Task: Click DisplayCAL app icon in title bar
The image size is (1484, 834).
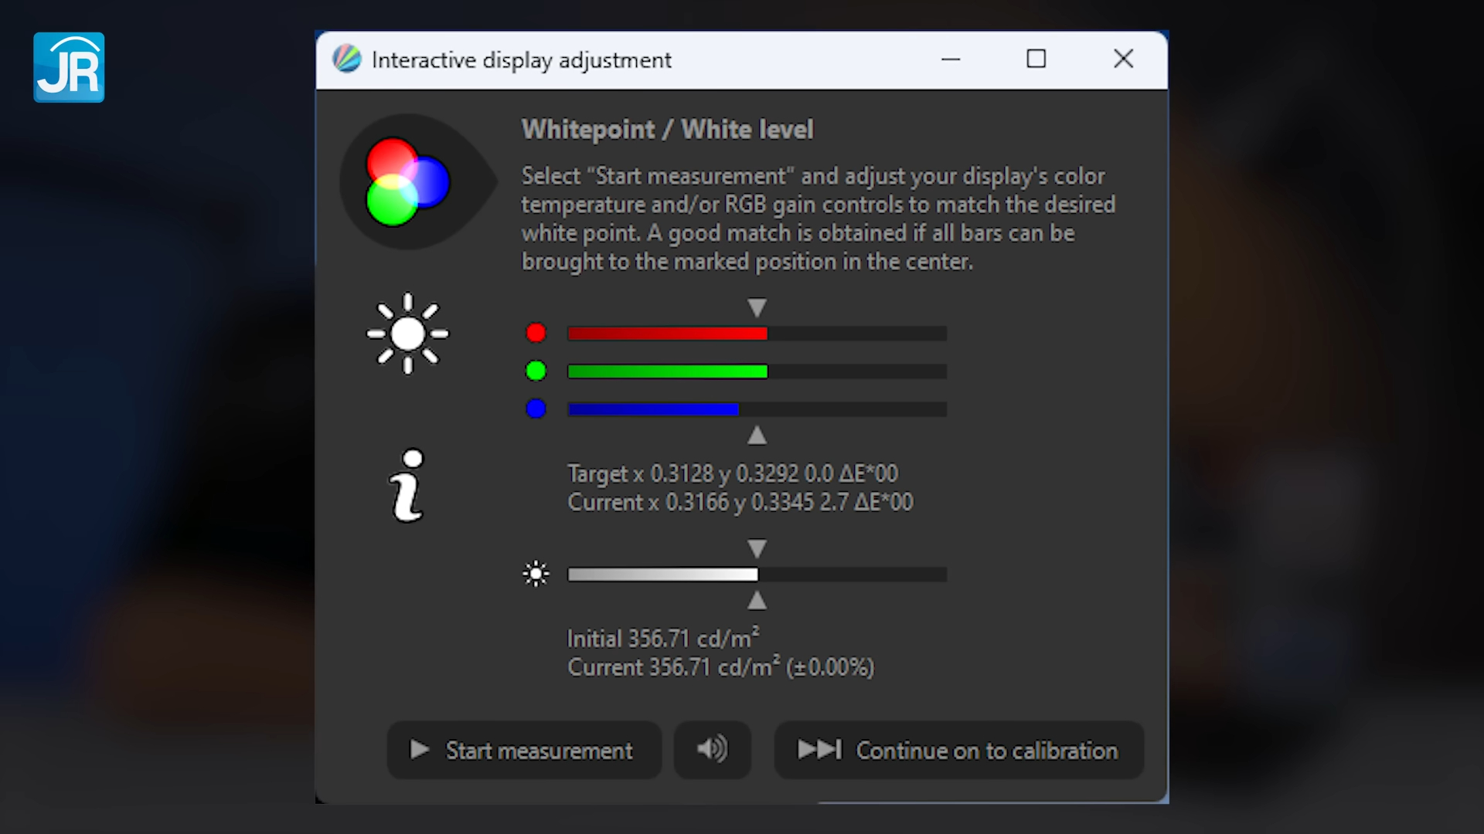Action: [x=347, y=59]
